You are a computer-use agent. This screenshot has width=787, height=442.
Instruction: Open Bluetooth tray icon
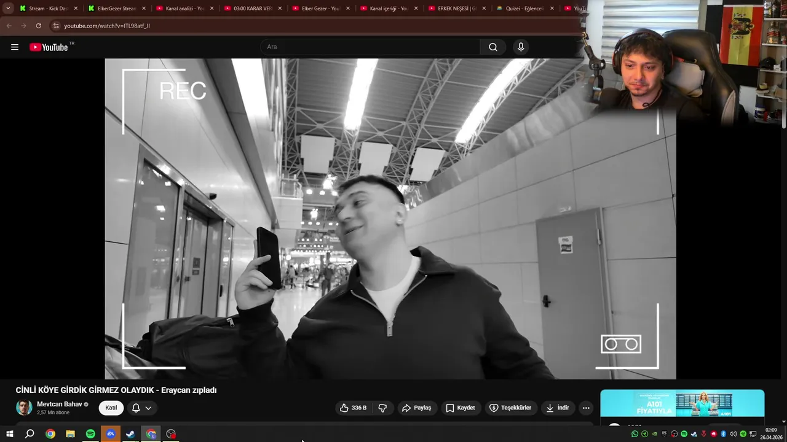point(724,434)
